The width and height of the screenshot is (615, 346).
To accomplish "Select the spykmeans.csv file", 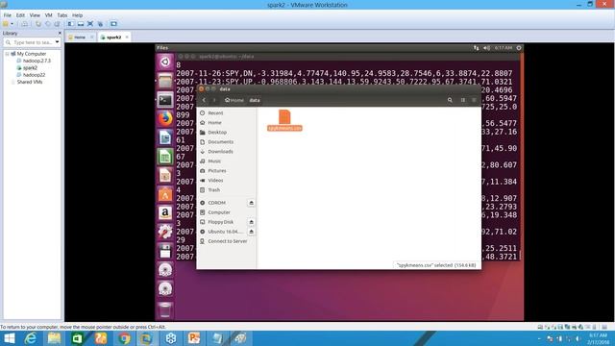I will pos(284,120).
